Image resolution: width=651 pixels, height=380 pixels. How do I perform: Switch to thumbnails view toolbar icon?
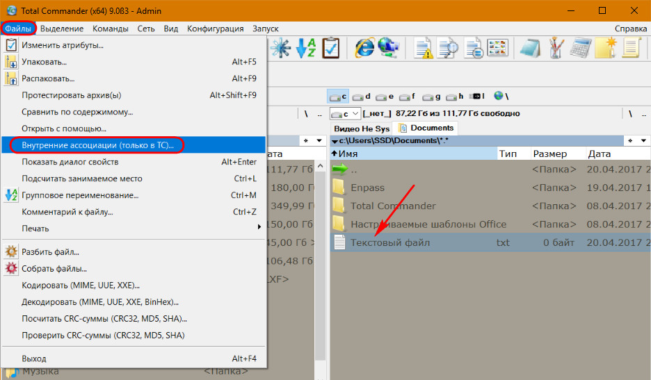[x=498, y=48]
